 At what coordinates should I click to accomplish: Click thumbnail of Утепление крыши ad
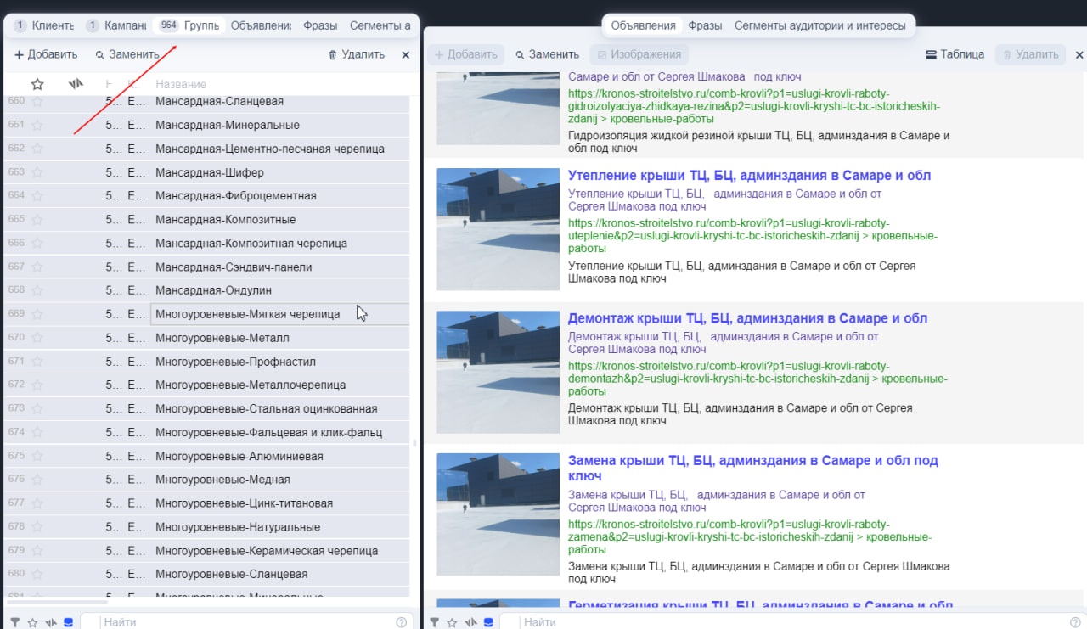[x=498, y=229]
